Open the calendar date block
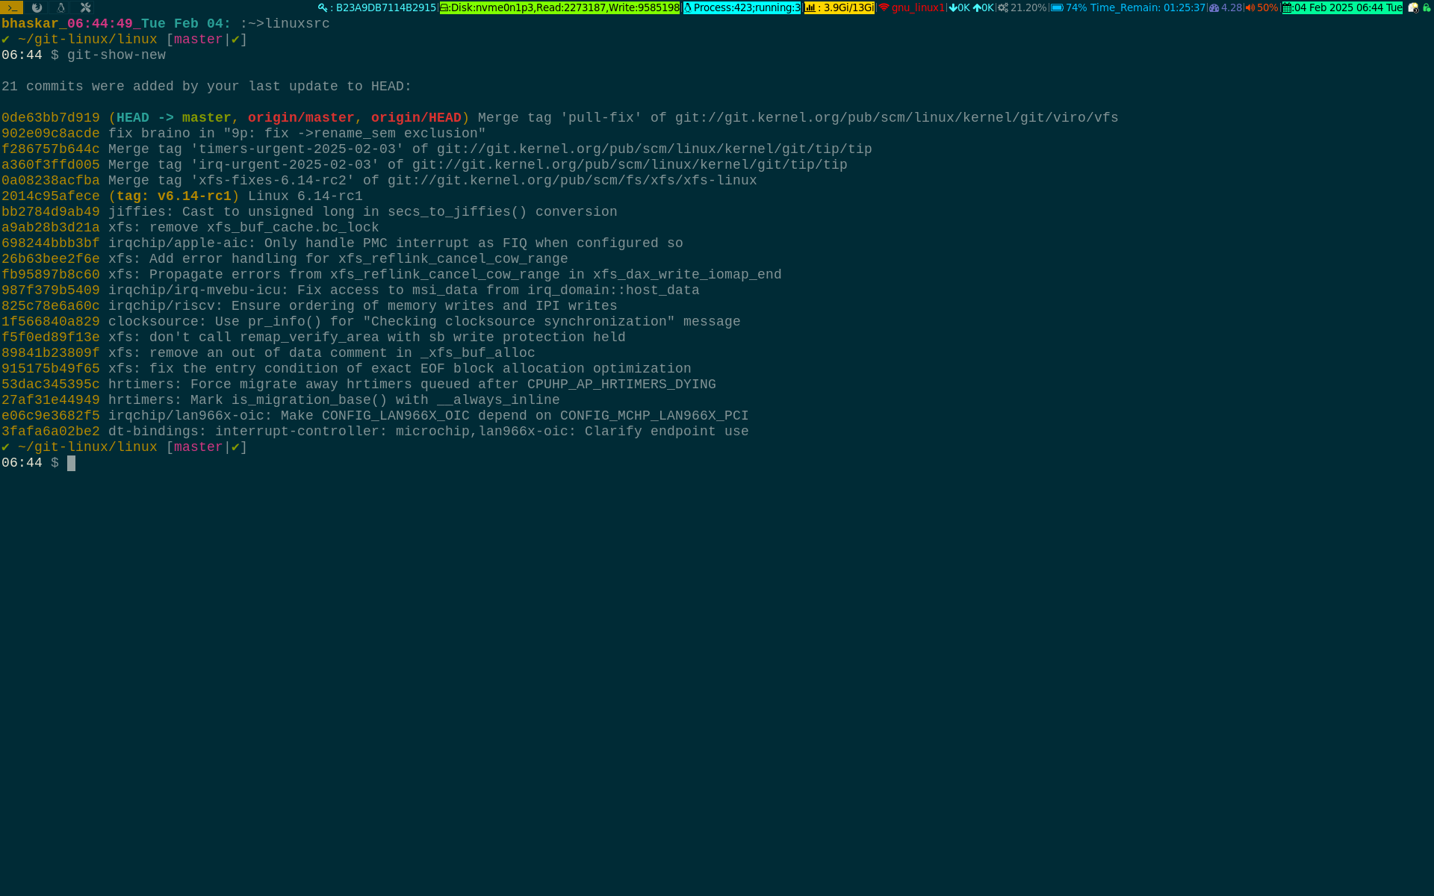Screen dimensions: 1434x896 pyautogui.click(x=1342, y=7)
